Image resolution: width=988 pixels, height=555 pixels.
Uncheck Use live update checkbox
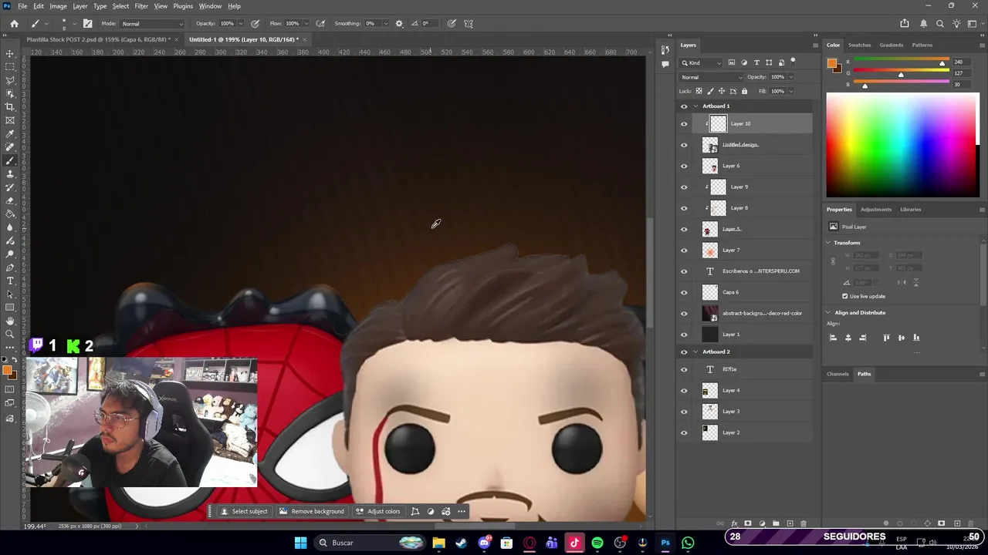844,296
